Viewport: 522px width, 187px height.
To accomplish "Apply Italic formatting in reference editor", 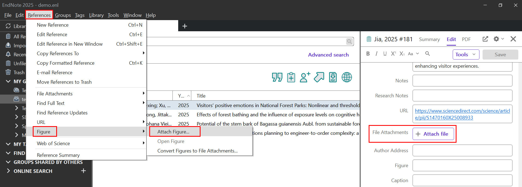I will [376, 54].
